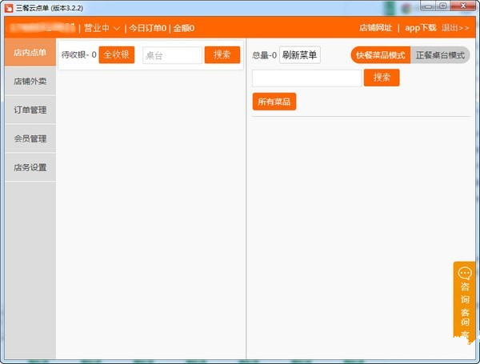
Task: Click 今日订单0 in header
Action: [x=147, y=28]
